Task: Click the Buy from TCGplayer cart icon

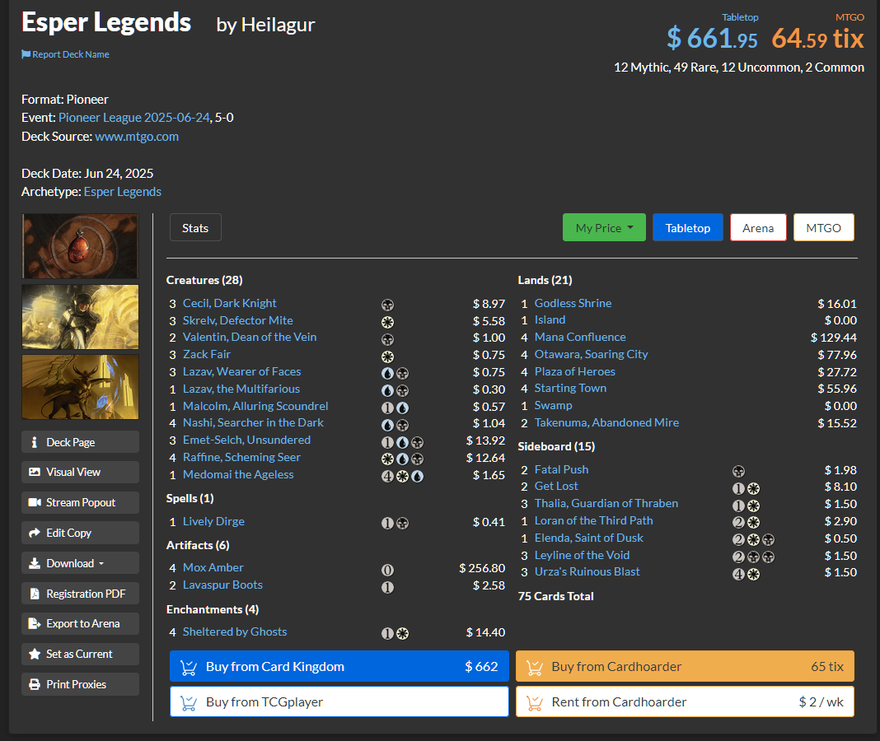Action: pos(189,702)
